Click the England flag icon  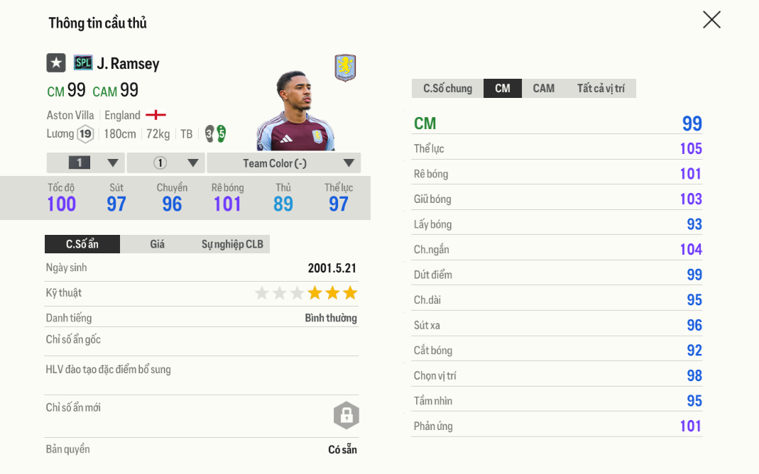155,115
